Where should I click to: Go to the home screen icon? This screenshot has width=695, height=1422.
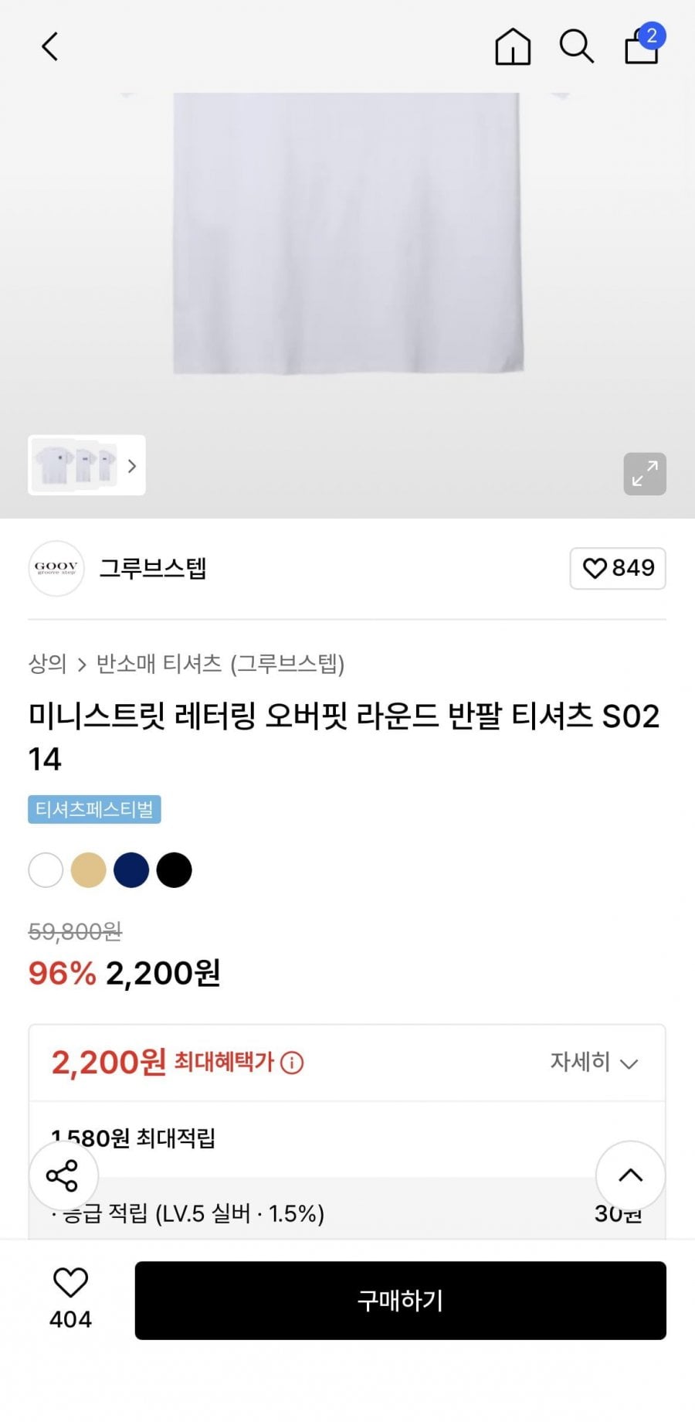[513, 46]
